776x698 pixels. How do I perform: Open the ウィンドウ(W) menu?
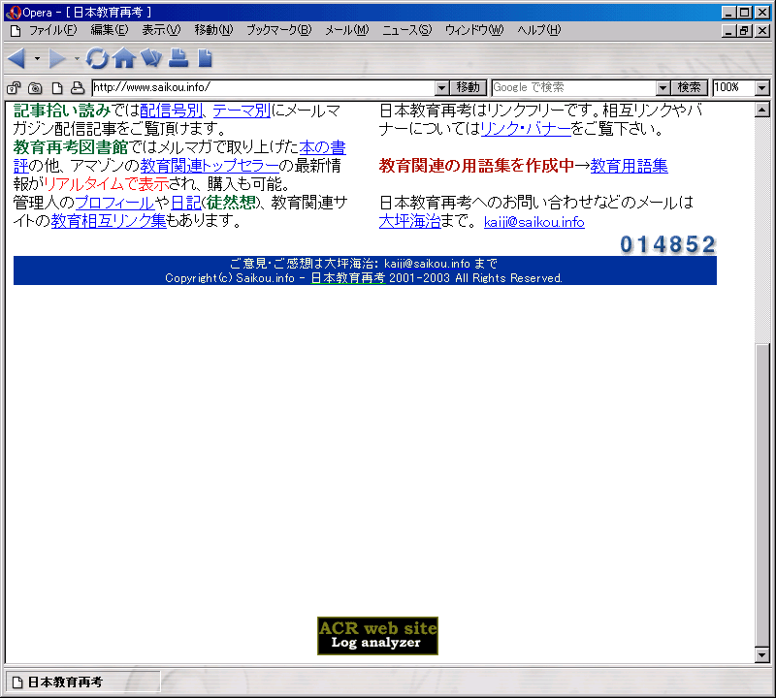point(474,31)
